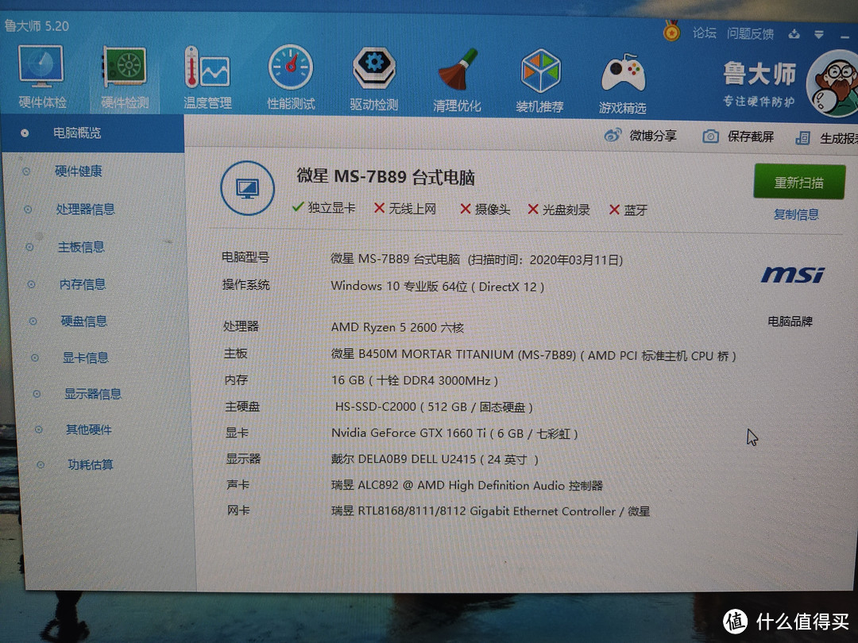Viewport: 858px width, 643px height.
Task: Click 保存截屏 to save screenshot
Action: point(738,137)
